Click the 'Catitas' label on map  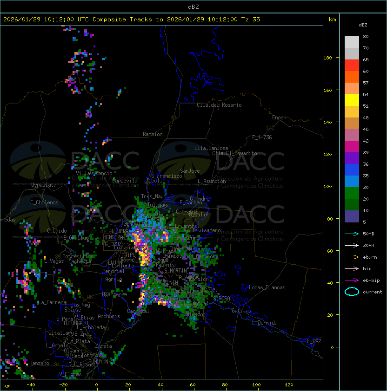[241, 311]
